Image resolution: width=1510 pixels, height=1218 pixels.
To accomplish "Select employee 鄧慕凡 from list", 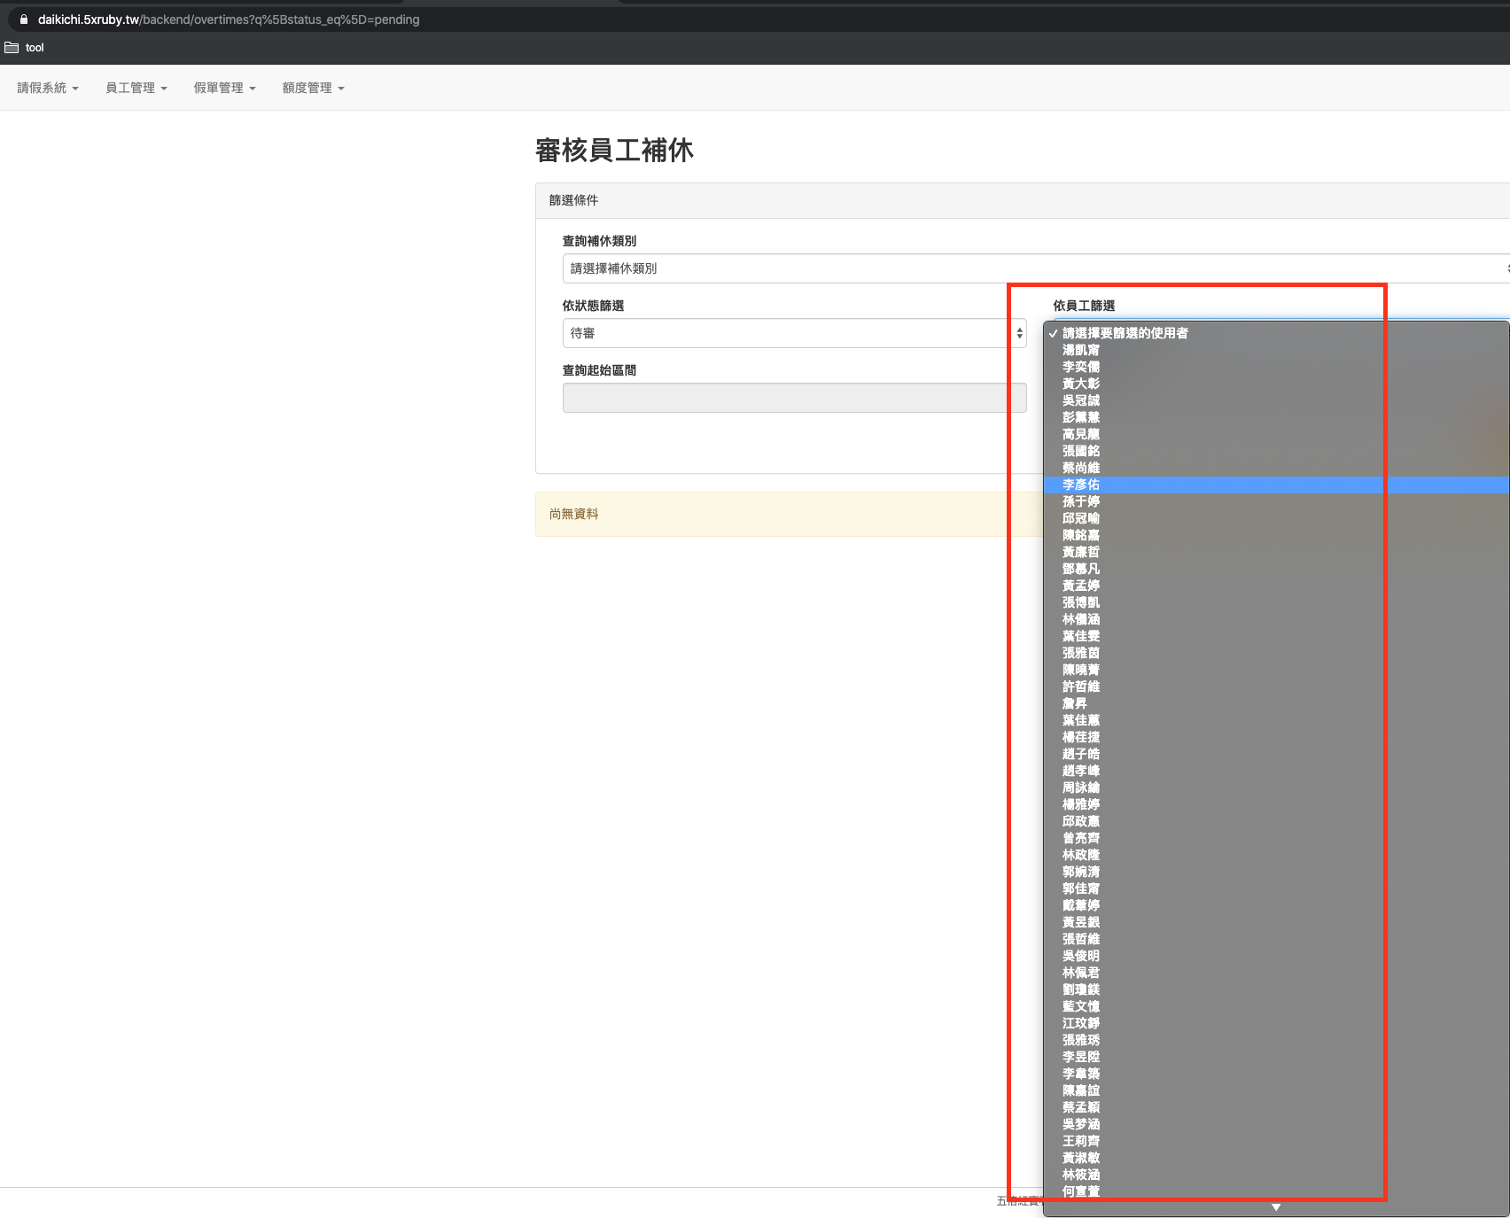I will pyautogui.click(x=1276, y=569).
